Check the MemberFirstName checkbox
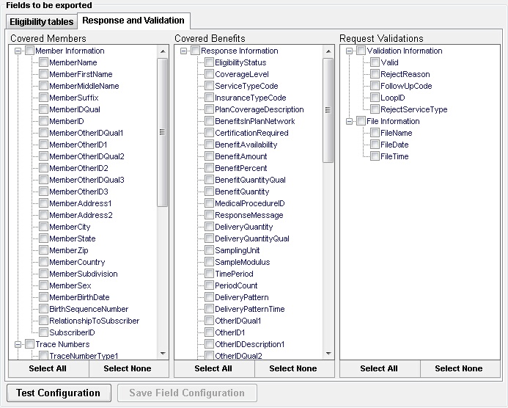This screenshot has height=408, width=508. pos(44,74)
